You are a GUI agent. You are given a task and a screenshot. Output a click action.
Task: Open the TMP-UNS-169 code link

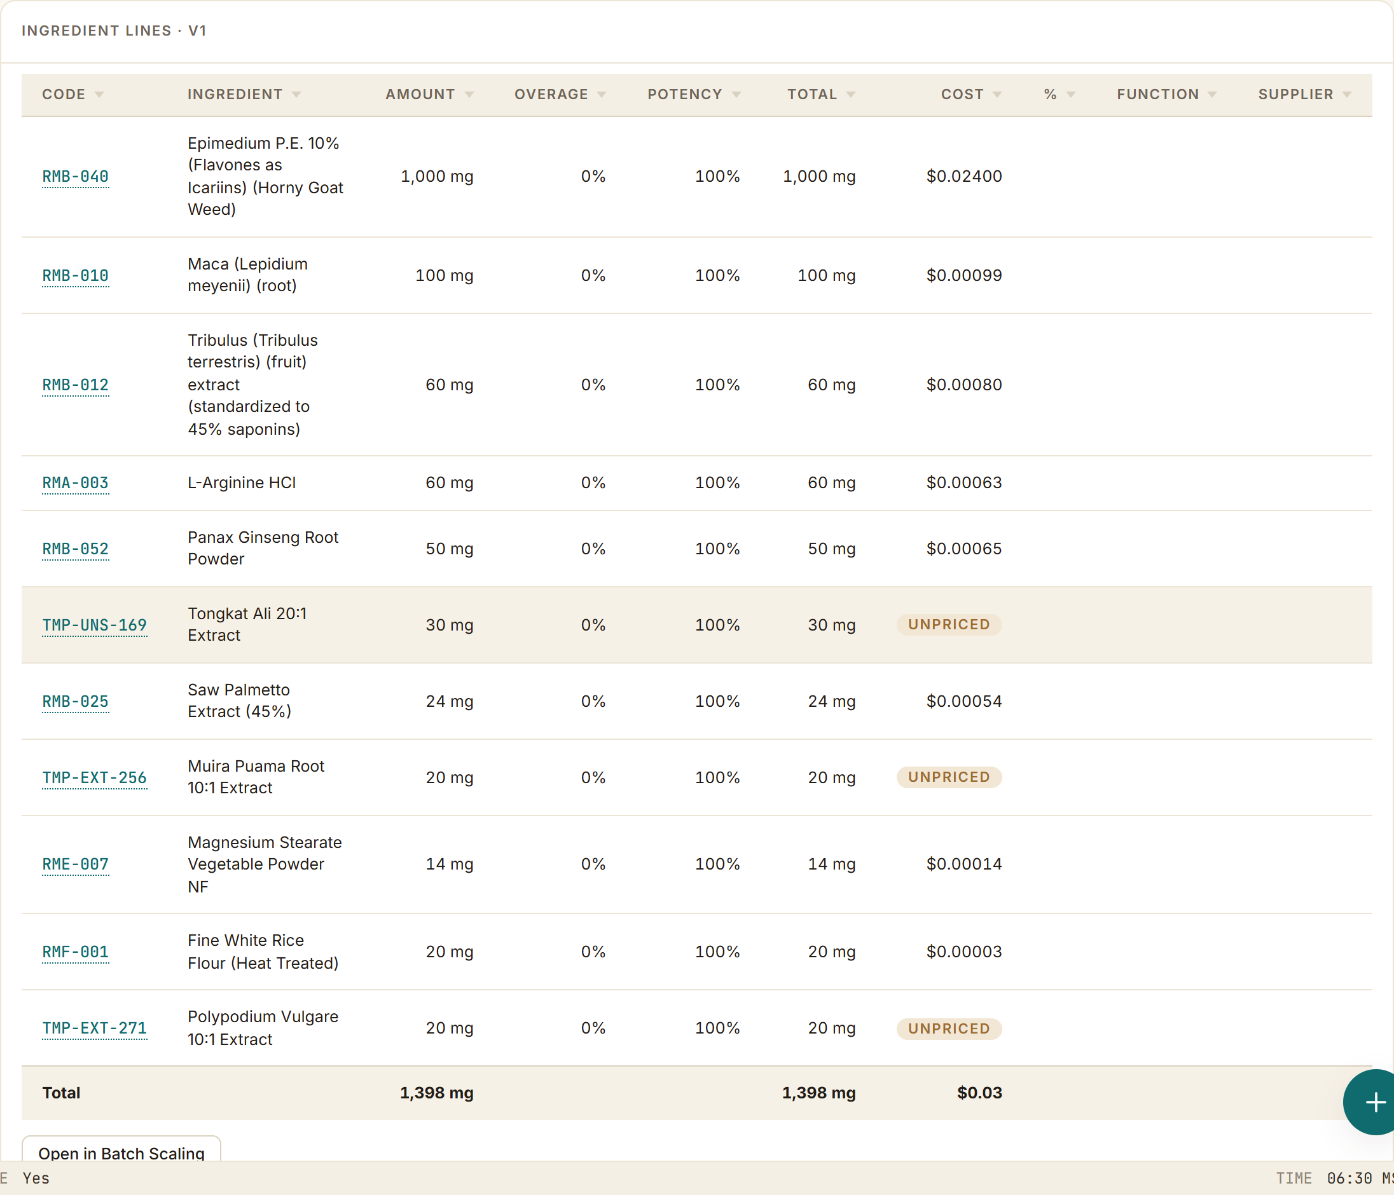tap(94, 625)
